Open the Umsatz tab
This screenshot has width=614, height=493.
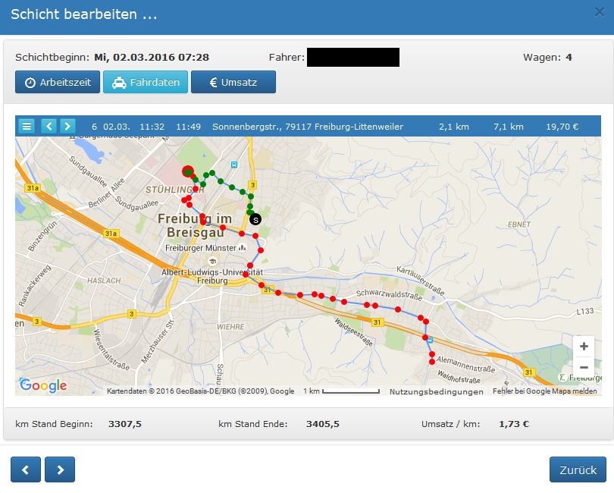point(233,83)
